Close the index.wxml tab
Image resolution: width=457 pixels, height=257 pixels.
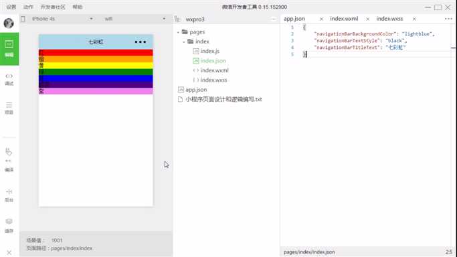point(368,19)
